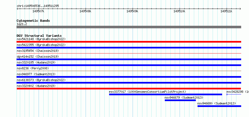Click the 149507k ruler tick label
Image resolution: width=249 pixels, height=117 pixels.
[38, 11]
